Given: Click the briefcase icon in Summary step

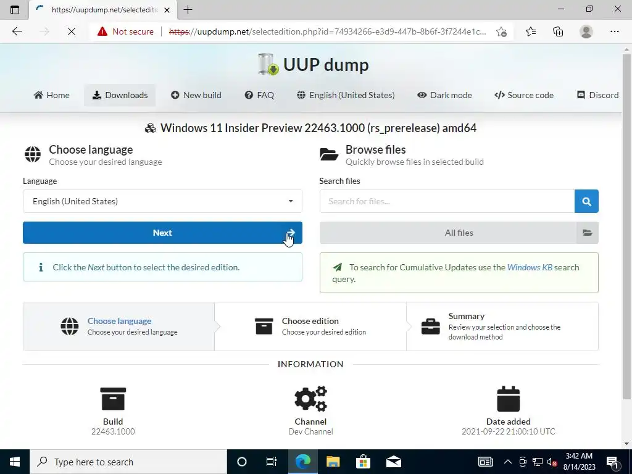Looking at the screenshot, I should (430, 326).
